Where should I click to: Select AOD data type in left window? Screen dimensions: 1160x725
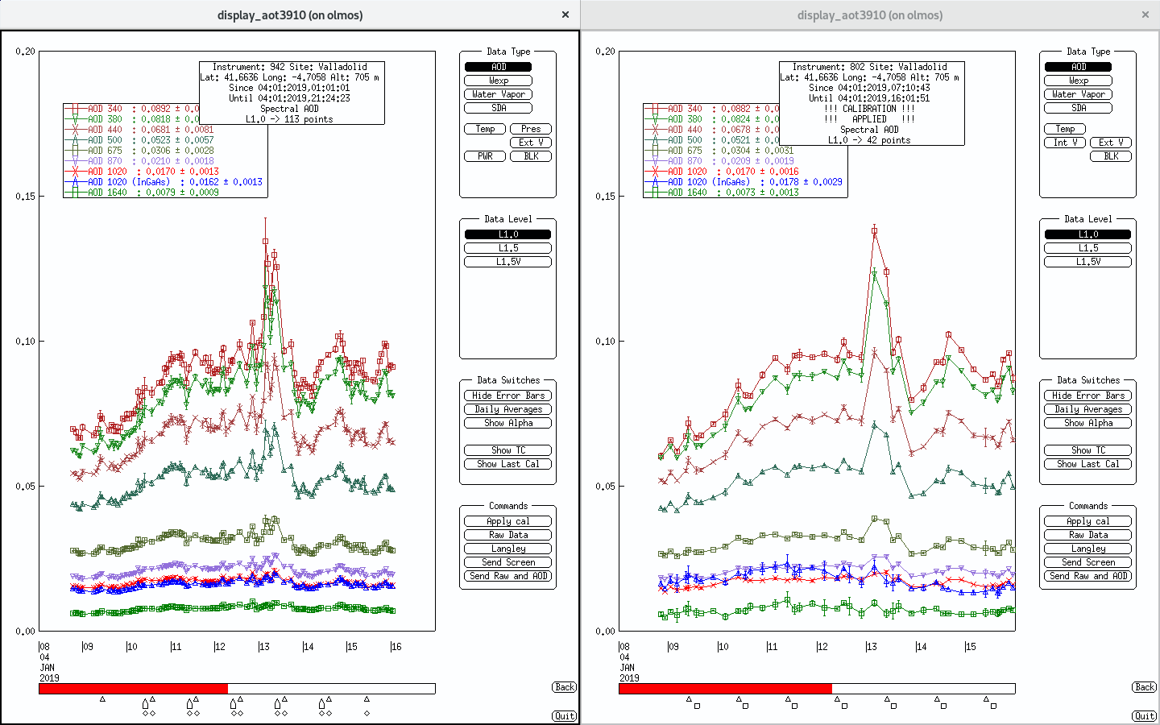[x=498, y=67]
